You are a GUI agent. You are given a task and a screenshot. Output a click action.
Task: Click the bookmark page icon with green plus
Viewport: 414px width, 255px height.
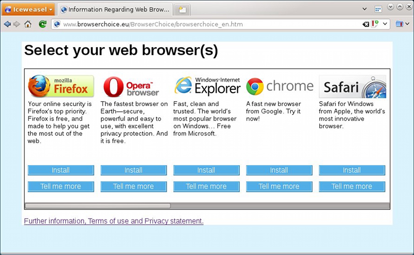click(375, 24)
